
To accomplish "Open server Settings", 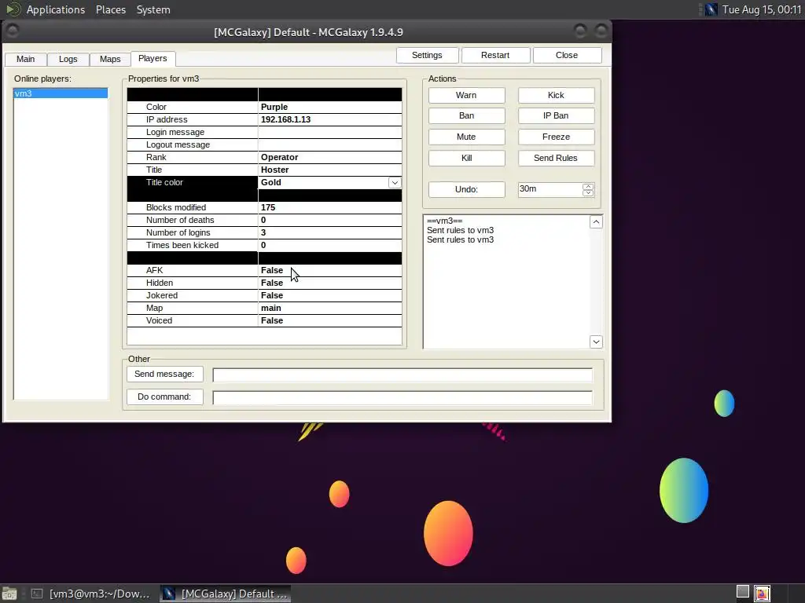I will click(x=427, y=56).
